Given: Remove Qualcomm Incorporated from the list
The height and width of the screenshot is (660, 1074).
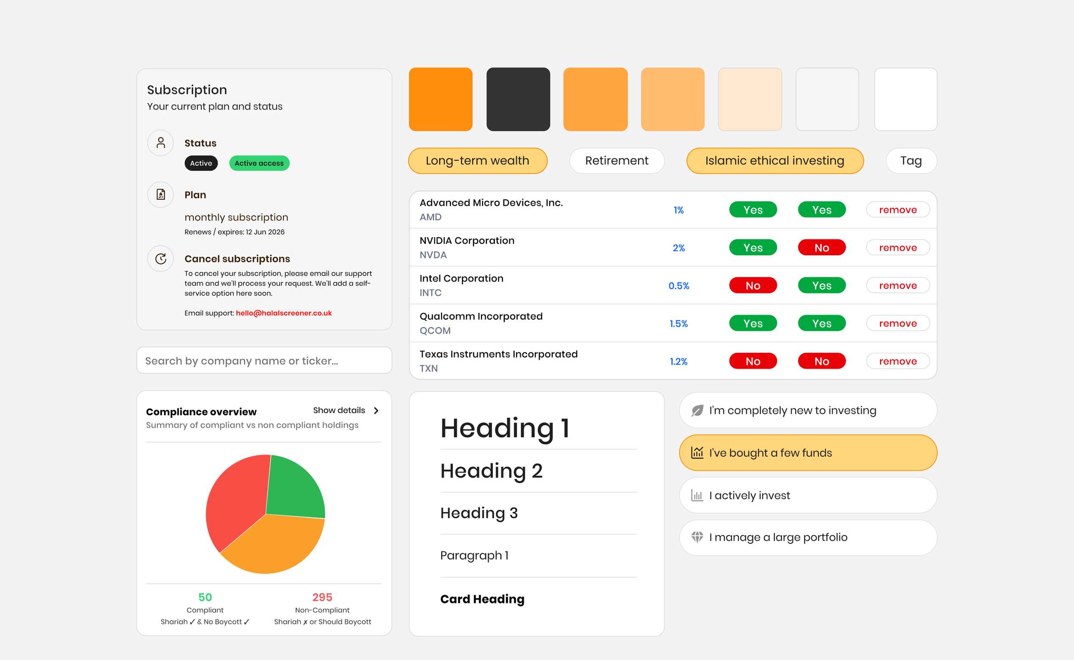Looking at the screenshot, I should coord(898,323).
